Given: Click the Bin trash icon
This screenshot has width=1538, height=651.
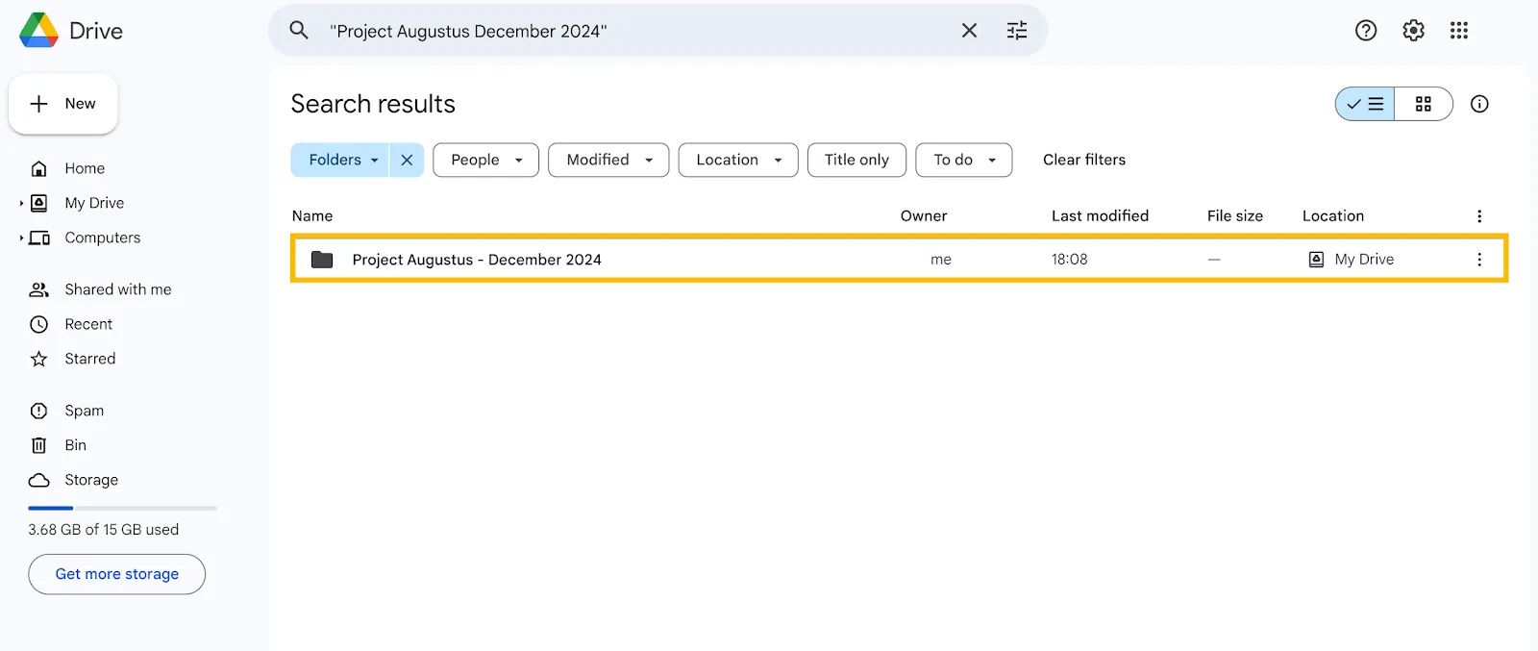Looking at the screenshot, I should (x=39, y=445).
